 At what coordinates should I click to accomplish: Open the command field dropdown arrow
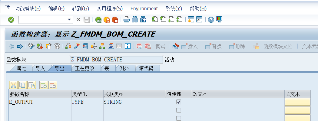click(x=70, y=20)
